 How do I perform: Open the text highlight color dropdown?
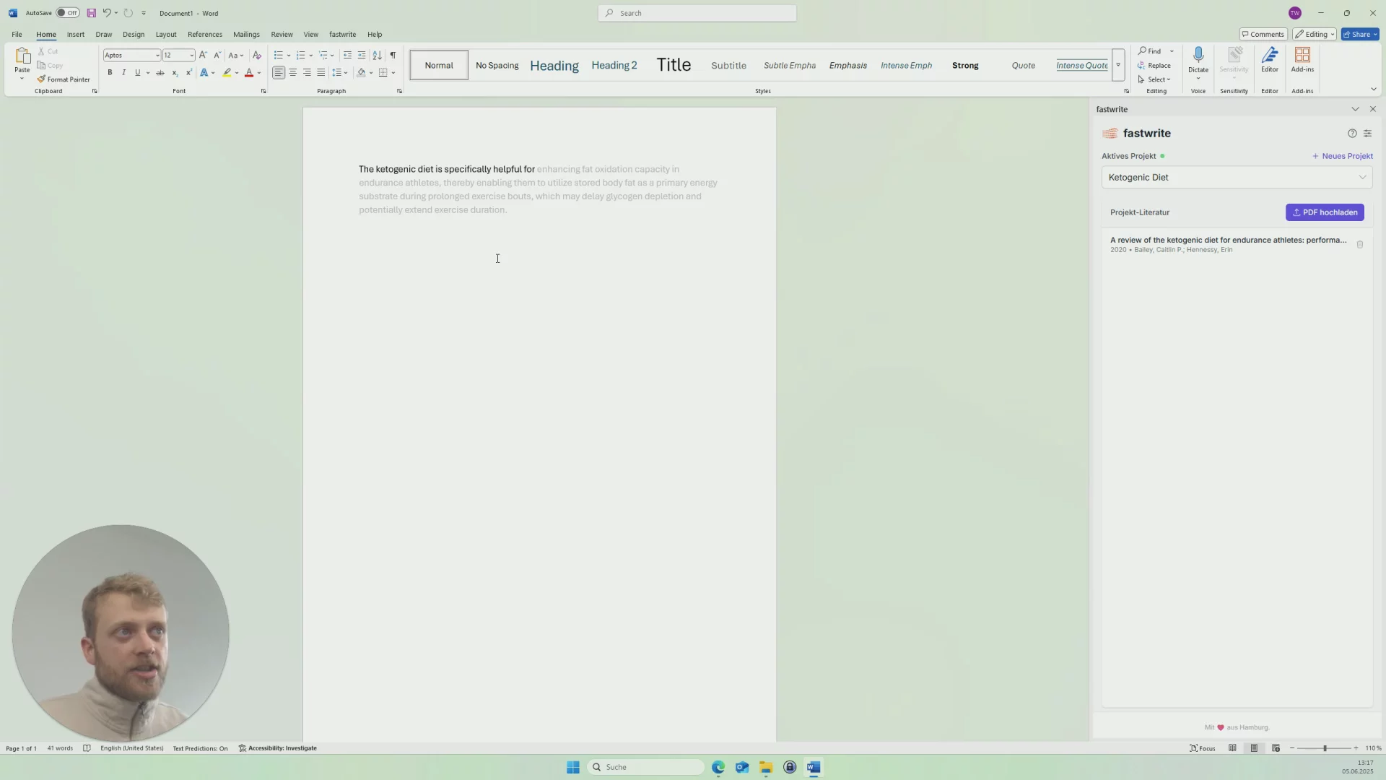[x=237, y=72]
